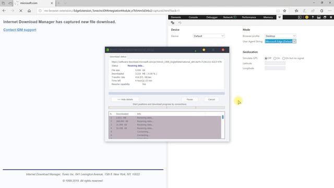Switch to Elements tab in DevTools

[x=176, y=17]
